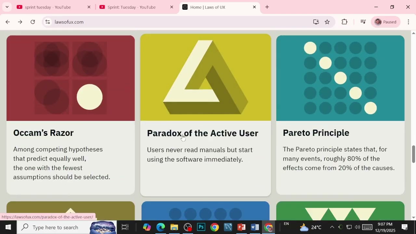416x234 pixels.
Task: Open the Occam's Razor title link
Action: 44,133
